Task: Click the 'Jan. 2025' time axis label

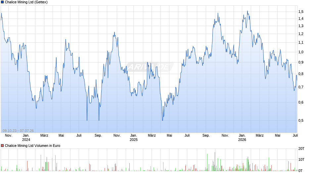Action: click(x=133, y=138)
